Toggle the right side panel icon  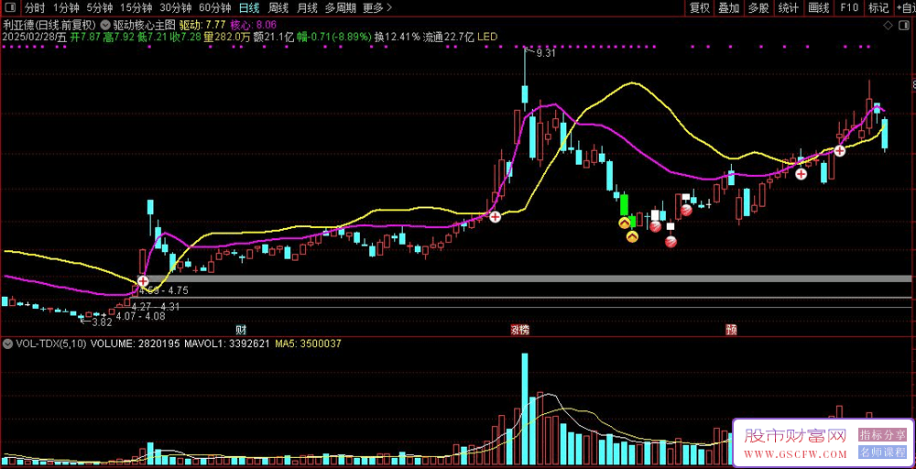[x=906, y=25]
